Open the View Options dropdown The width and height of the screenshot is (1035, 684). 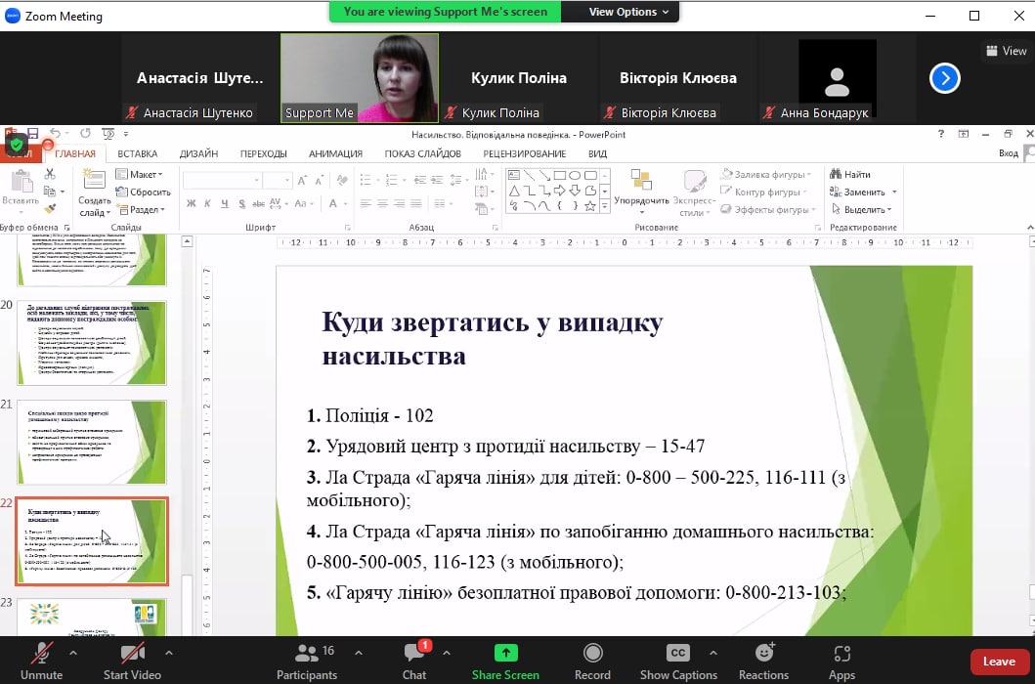(628, 12)
